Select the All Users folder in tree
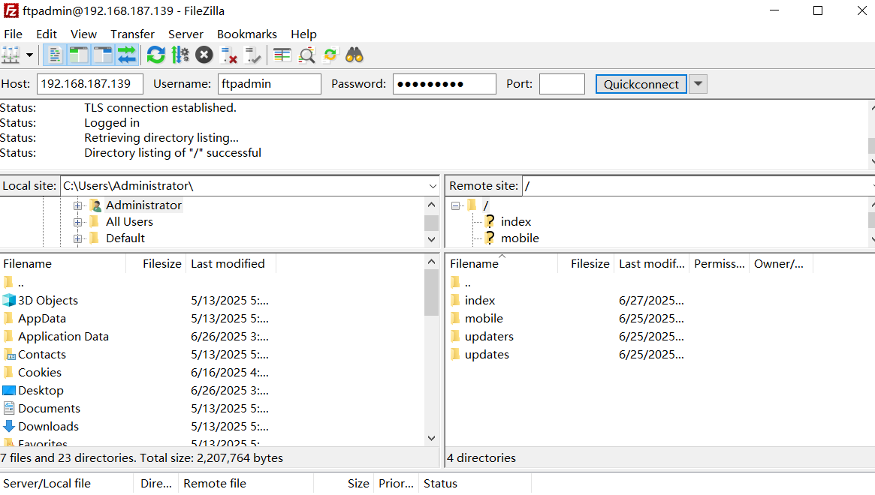875x495 pixels. coord(129,222)
